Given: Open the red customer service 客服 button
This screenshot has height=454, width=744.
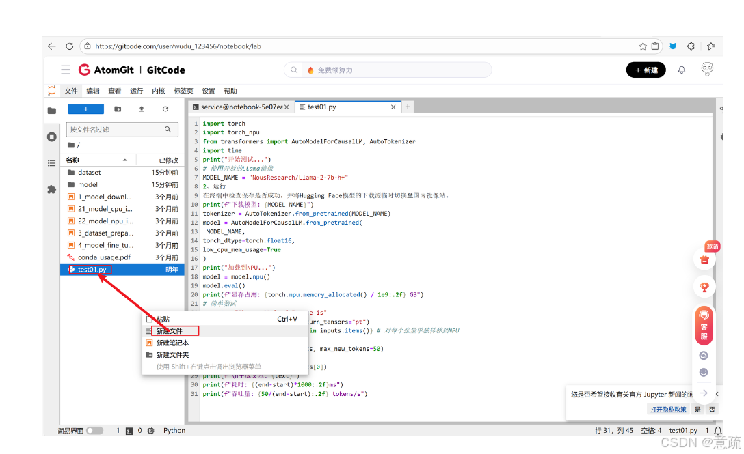Looking at the screenshot, I should click(704, 326).
